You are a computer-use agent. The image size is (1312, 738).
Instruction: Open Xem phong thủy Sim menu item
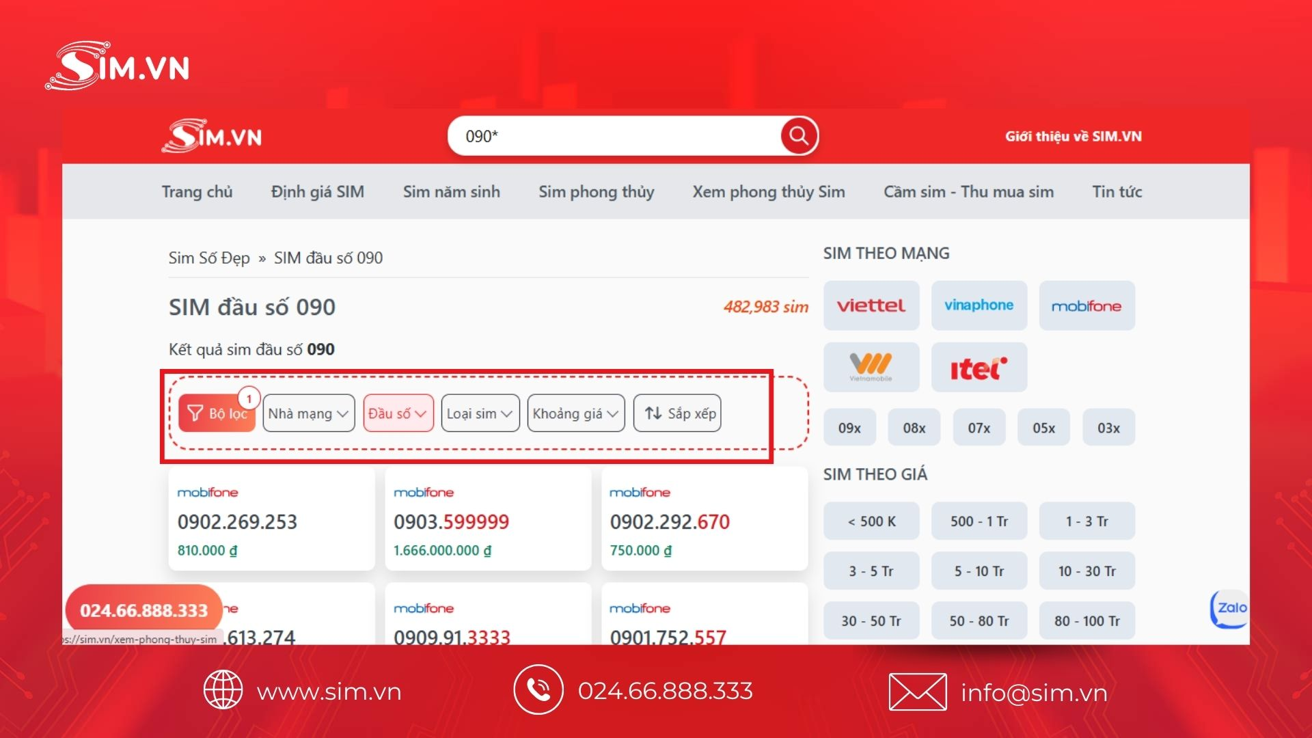tap(769, 191)
